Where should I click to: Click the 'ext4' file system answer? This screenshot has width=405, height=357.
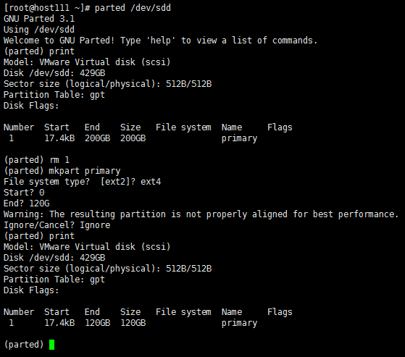click(x=151, y=182)
